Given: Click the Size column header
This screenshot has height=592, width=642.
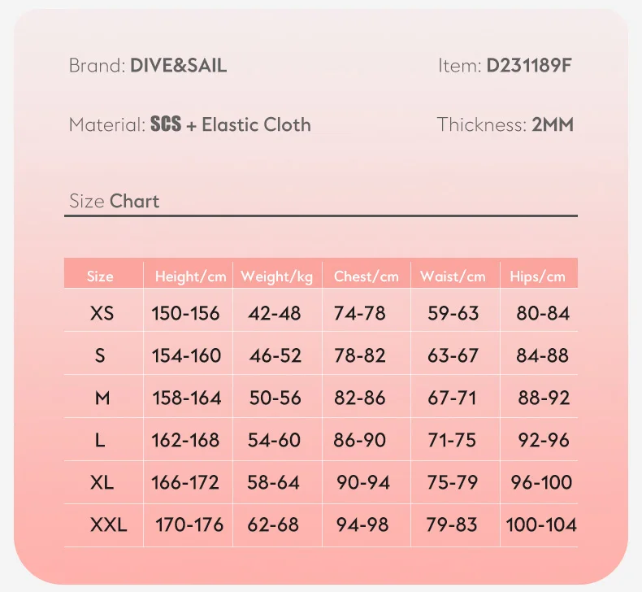Looking at the screenshot, I should pyautogui.click(x=100, y=276).
